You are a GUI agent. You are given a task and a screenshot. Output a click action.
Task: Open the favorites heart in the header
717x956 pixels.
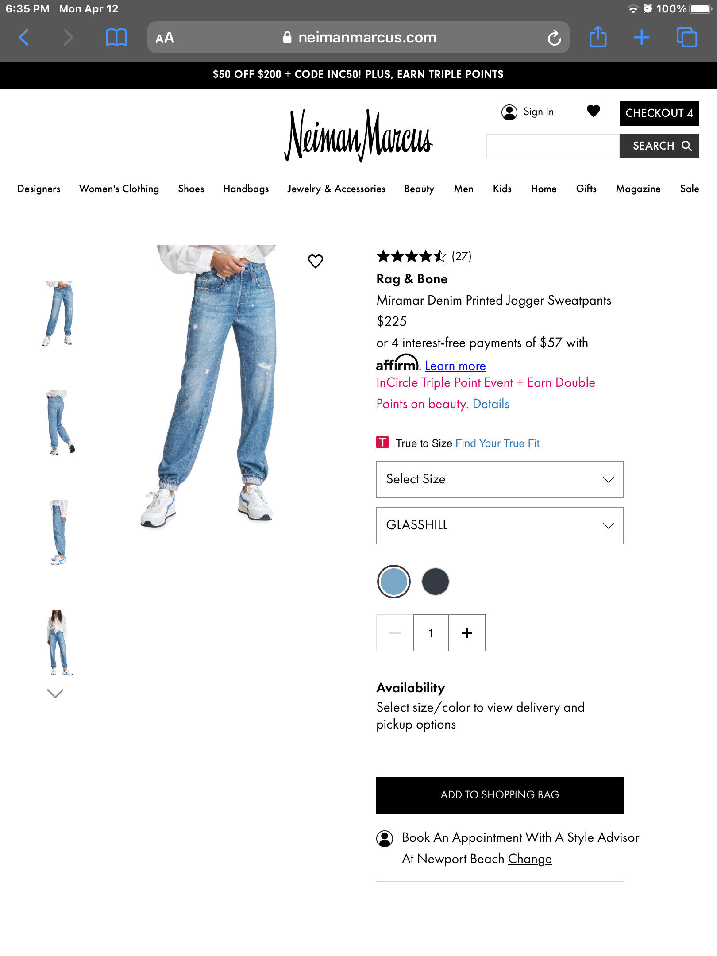(x=593, y=111)
